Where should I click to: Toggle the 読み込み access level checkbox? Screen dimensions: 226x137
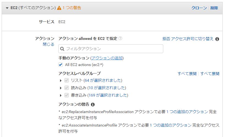pyautogui.click(x=66, y=88)
